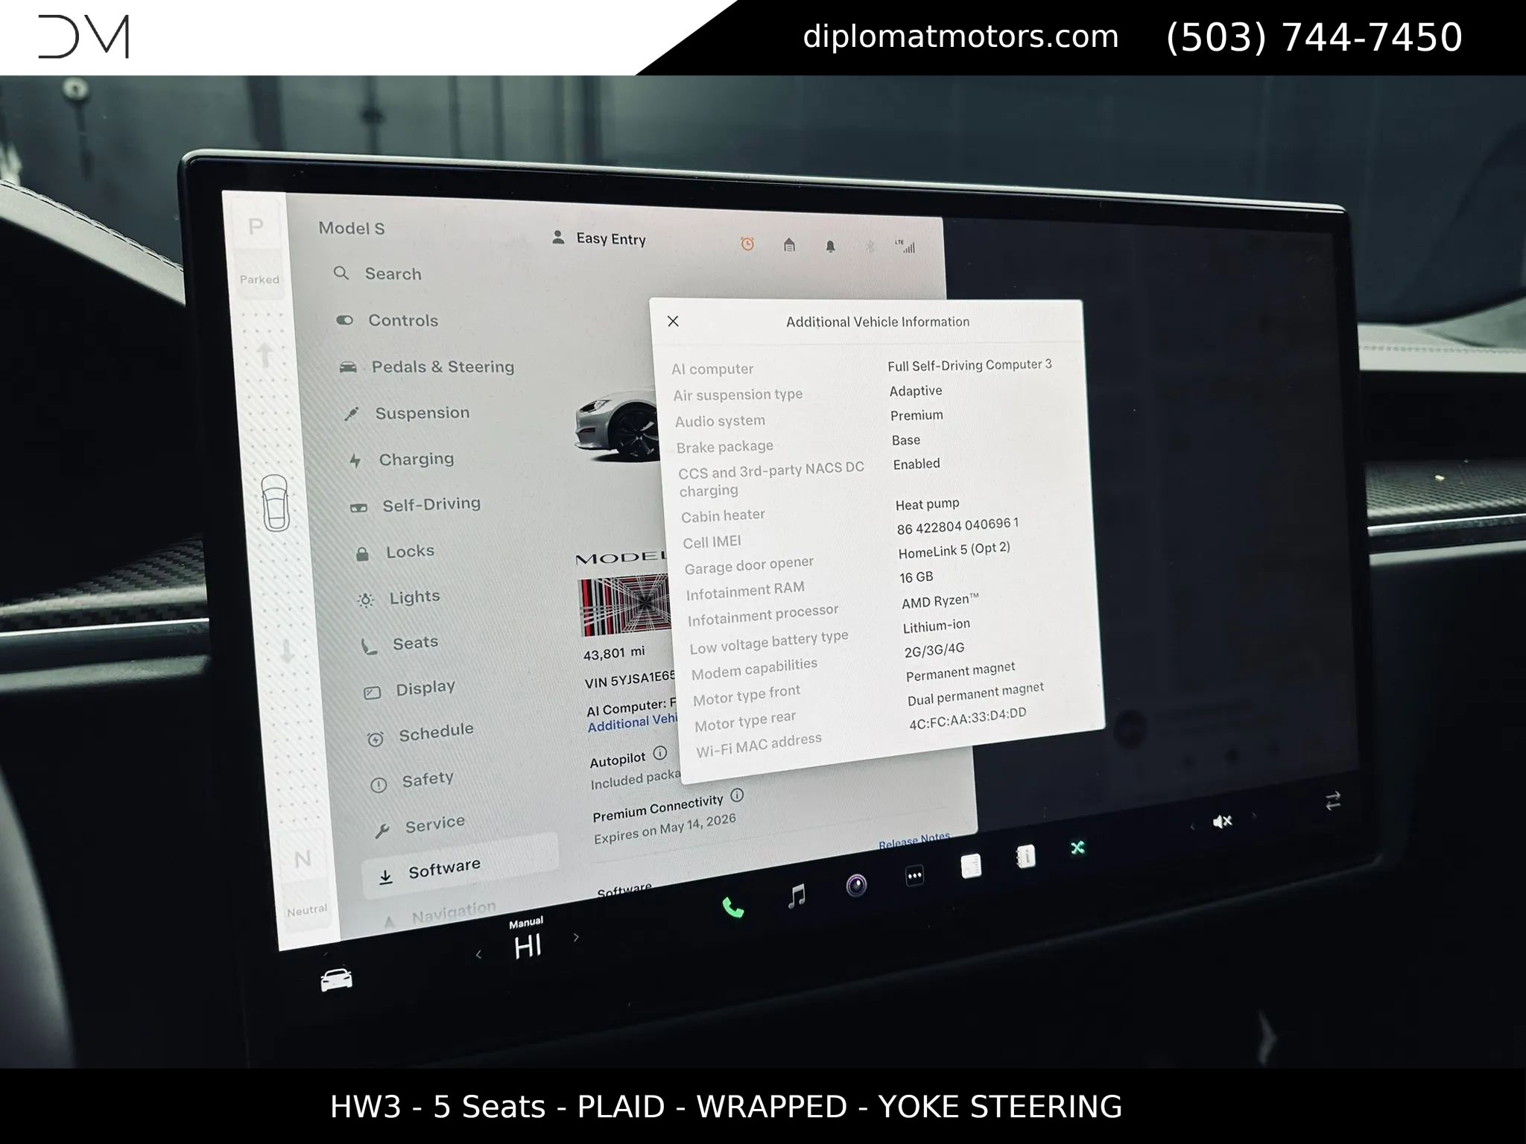Tap the Wi-Fi MAC address value
1526x1144 pixels.
point(967,718)
